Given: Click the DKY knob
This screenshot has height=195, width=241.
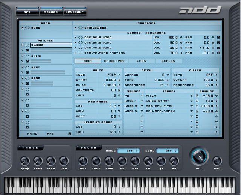Looking at the screenshot, I should tap(64, 161).
